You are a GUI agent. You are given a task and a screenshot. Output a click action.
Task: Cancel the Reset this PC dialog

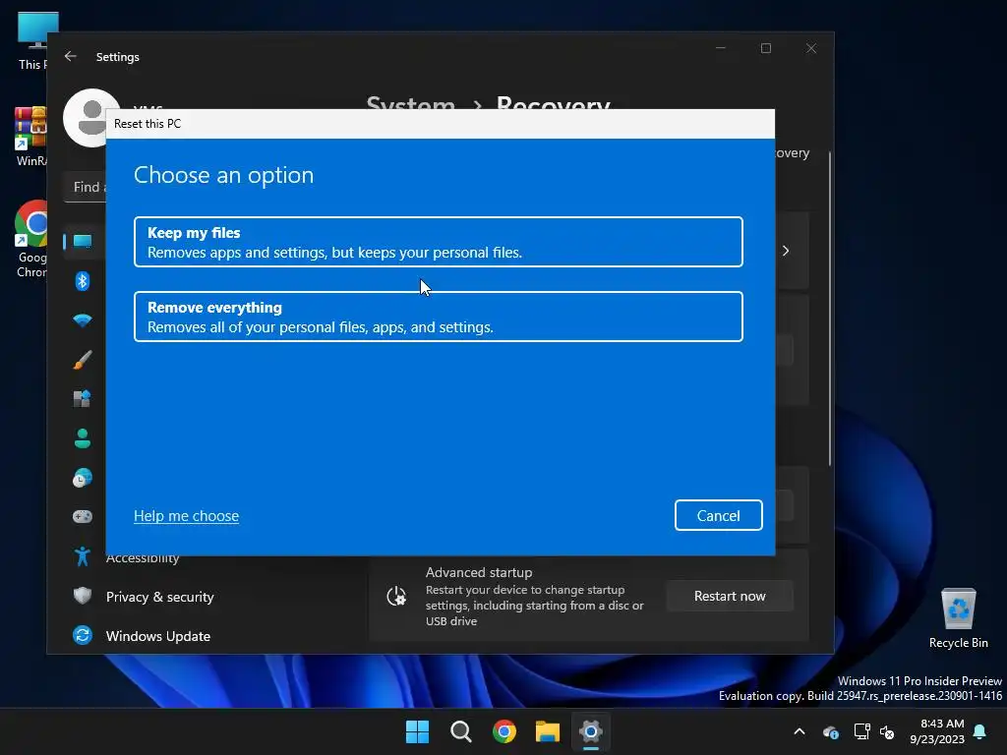pos(718,515)
